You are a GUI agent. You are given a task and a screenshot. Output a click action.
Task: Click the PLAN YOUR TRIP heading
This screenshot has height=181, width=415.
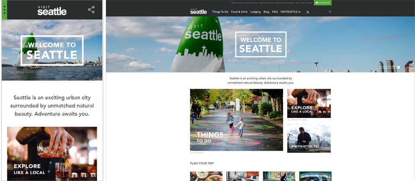click(x=202, y=163)
